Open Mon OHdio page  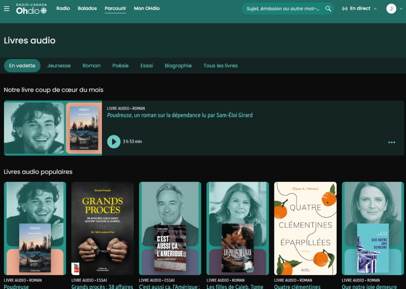tap(147, 8)
